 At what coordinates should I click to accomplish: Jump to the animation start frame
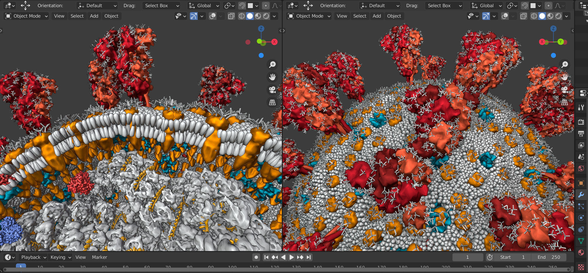coord(266,257)
